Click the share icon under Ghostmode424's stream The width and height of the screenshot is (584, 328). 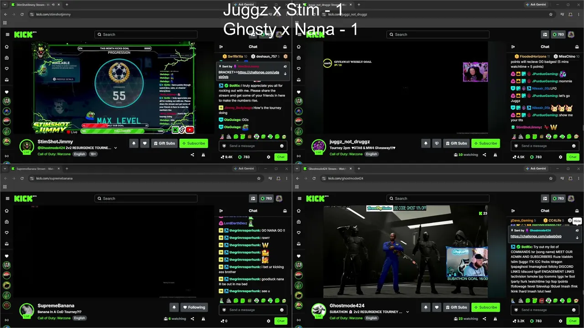(x=484, y=319)
